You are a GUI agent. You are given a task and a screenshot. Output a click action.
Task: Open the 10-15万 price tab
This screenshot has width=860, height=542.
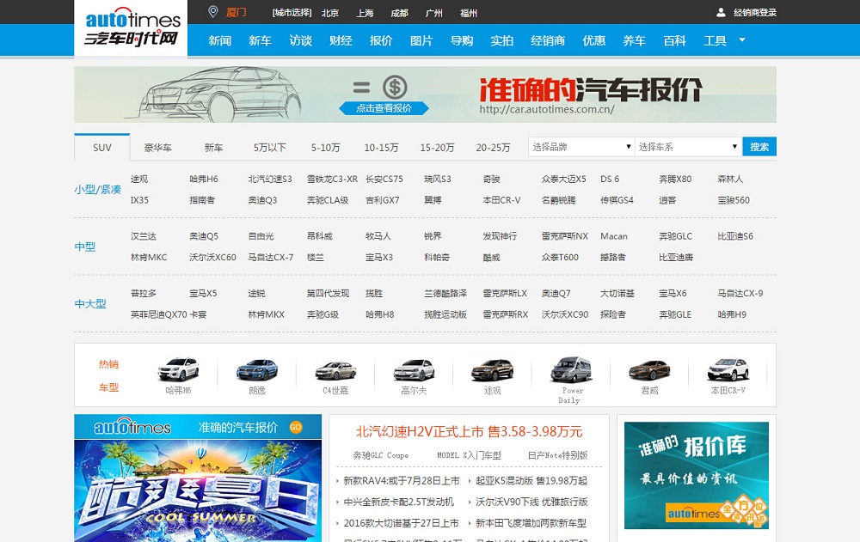point(381,148)
